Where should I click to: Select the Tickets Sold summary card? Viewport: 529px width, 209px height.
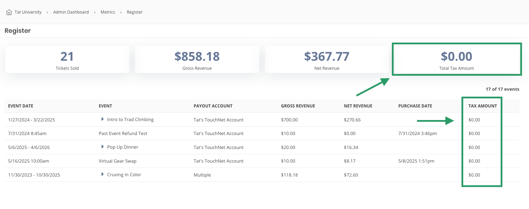point(67,59)
